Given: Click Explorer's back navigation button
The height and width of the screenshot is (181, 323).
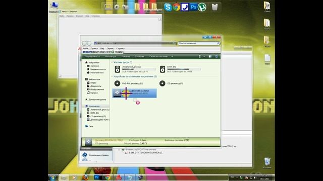Looking at the screenshot, I should (x=84, y=43).
